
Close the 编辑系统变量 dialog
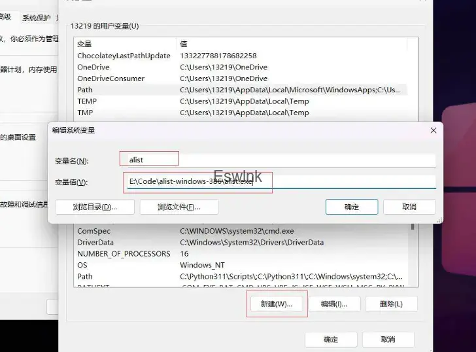pos(433,130)
